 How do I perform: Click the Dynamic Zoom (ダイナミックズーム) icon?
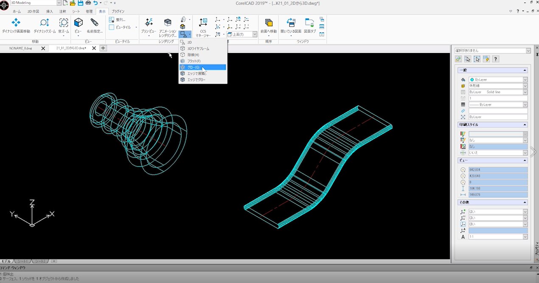click(45, 22)
